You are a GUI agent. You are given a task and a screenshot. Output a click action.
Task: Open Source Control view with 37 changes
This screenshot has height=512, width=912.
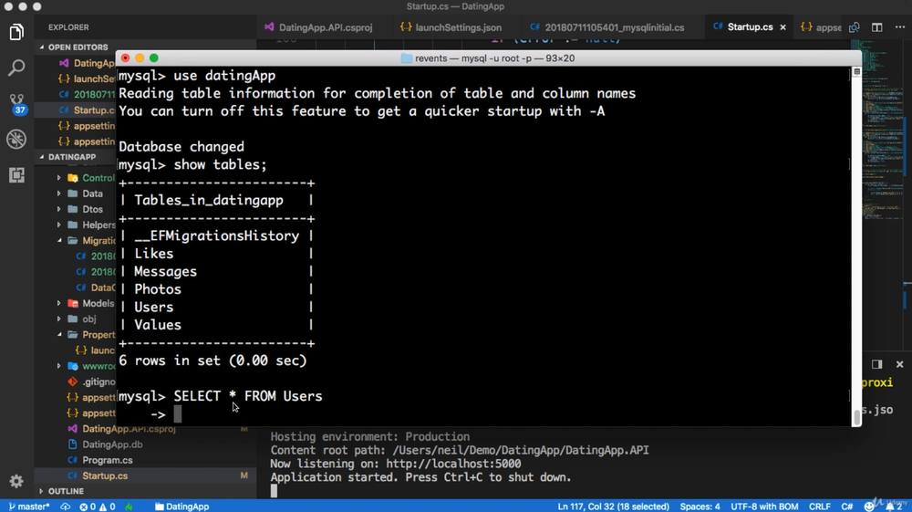click(x=16, y=103)
